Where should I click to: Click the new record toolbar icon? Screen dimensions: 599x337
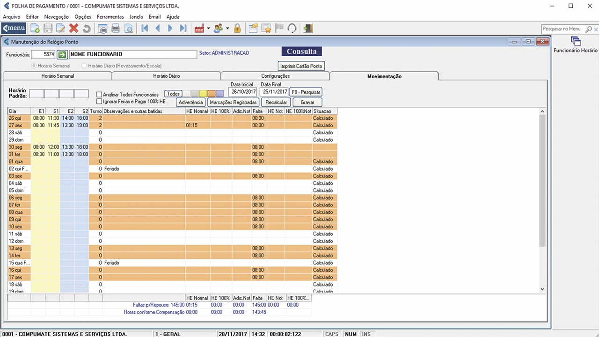35,29
